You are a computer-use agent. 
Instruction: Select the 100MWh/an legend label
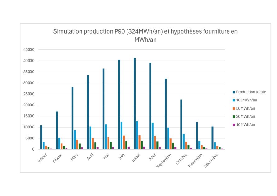click(247, 100)
